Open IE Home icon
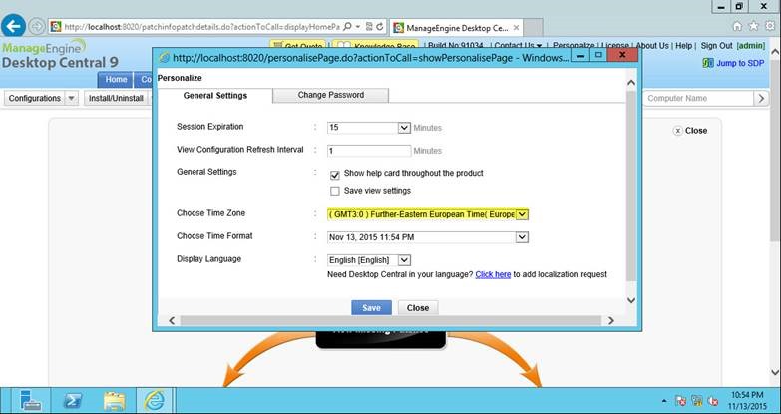 (x=738, y=26)
